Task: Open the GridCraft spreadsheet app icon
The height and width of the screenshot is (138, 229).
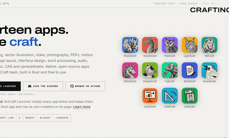Action: [190, 96]
